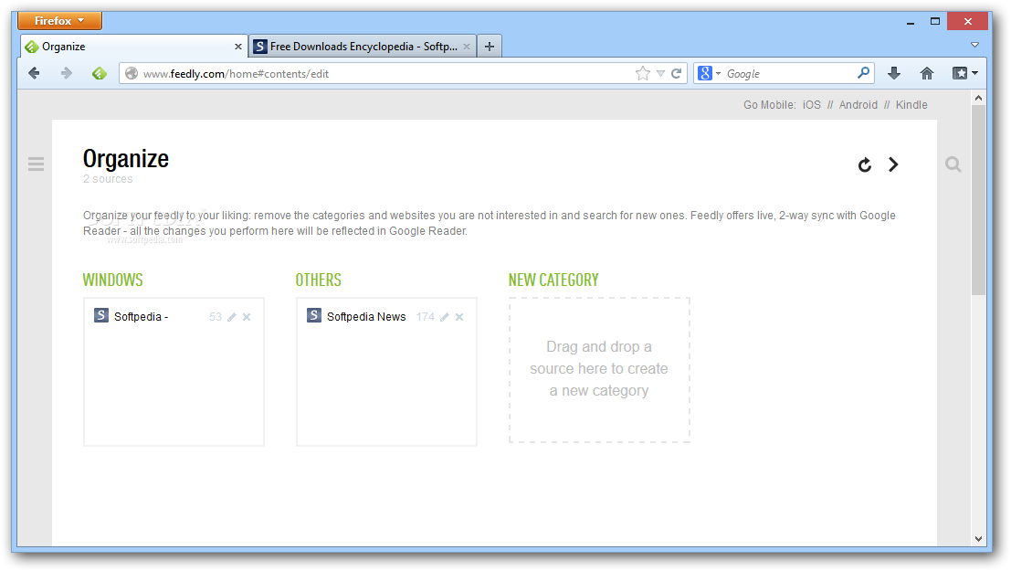Image resolution: width=1011 pixels, height=571 pixels.
Task: Click the scrollbar up arrow
Action: click(x=978, y=98)
